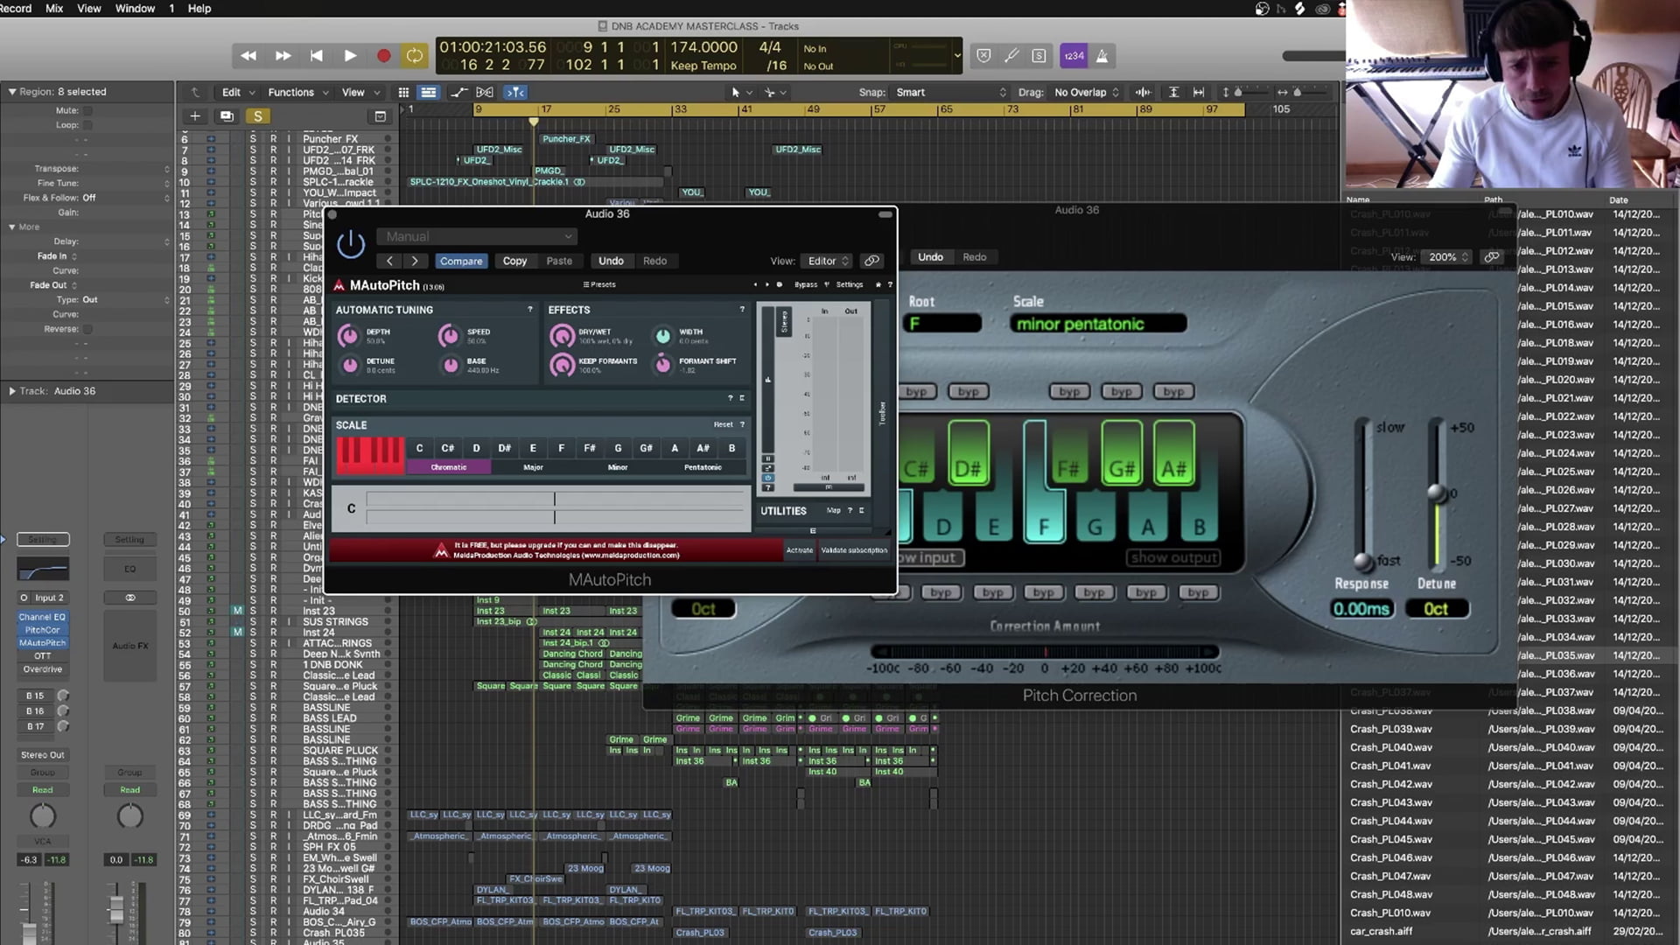The image size is (1680, 945).
Task: Click the 0.00ms Response value field
Action: pos(1361,609)
